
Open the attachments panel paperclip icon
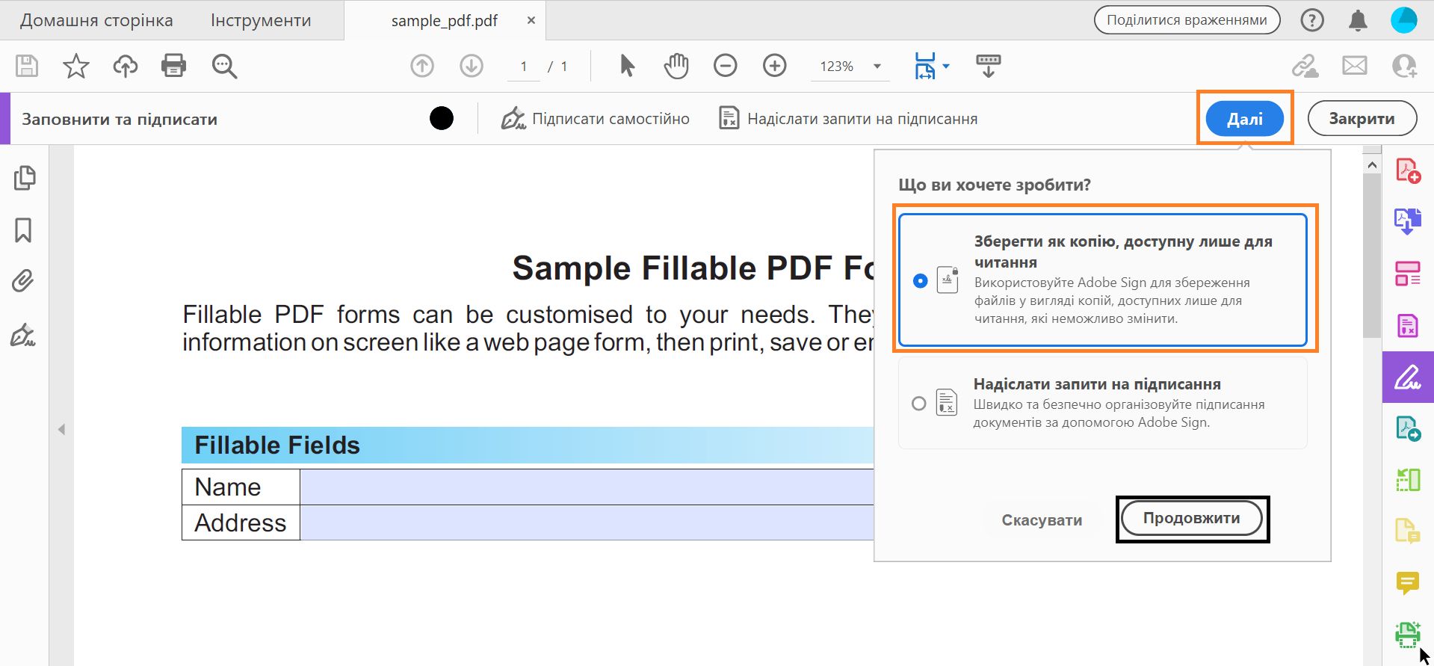point(23,281)
